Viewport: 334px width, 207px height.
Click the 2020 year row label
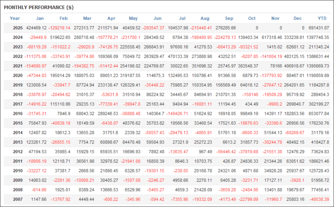click(18, 76)
